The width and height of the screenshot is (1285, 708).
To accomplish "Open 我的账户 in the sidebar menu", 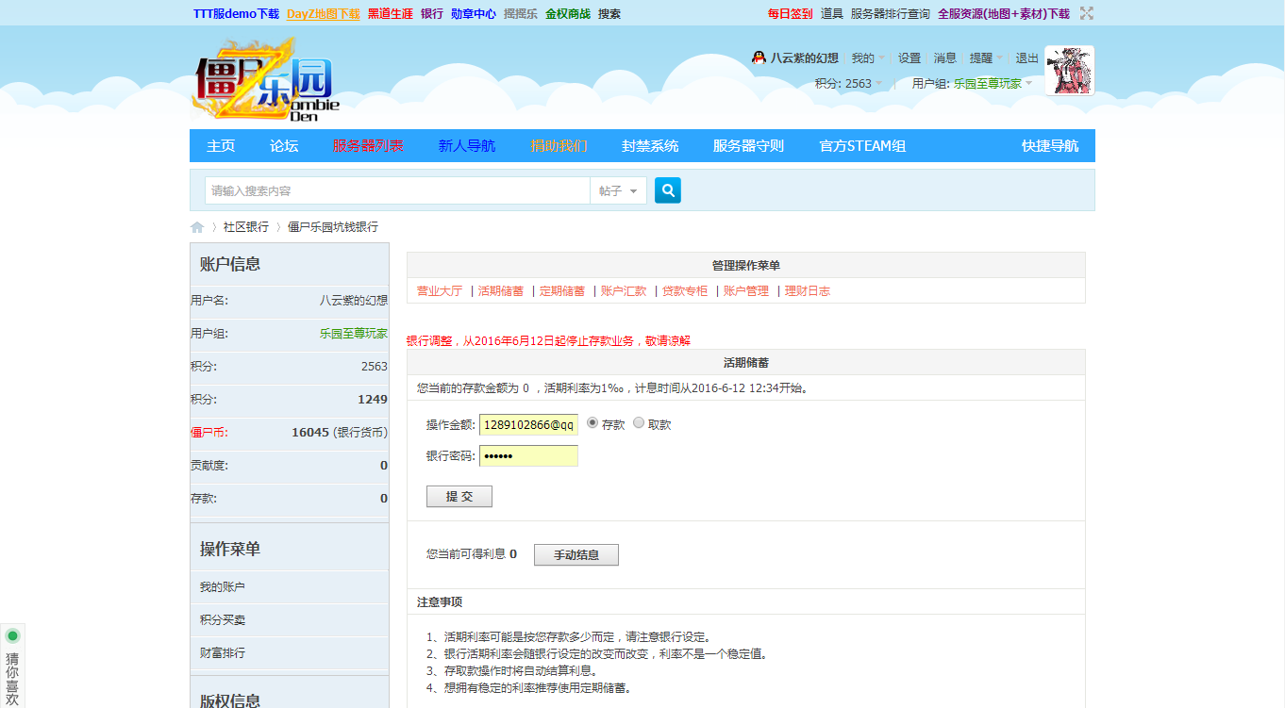I will [222, 586].
